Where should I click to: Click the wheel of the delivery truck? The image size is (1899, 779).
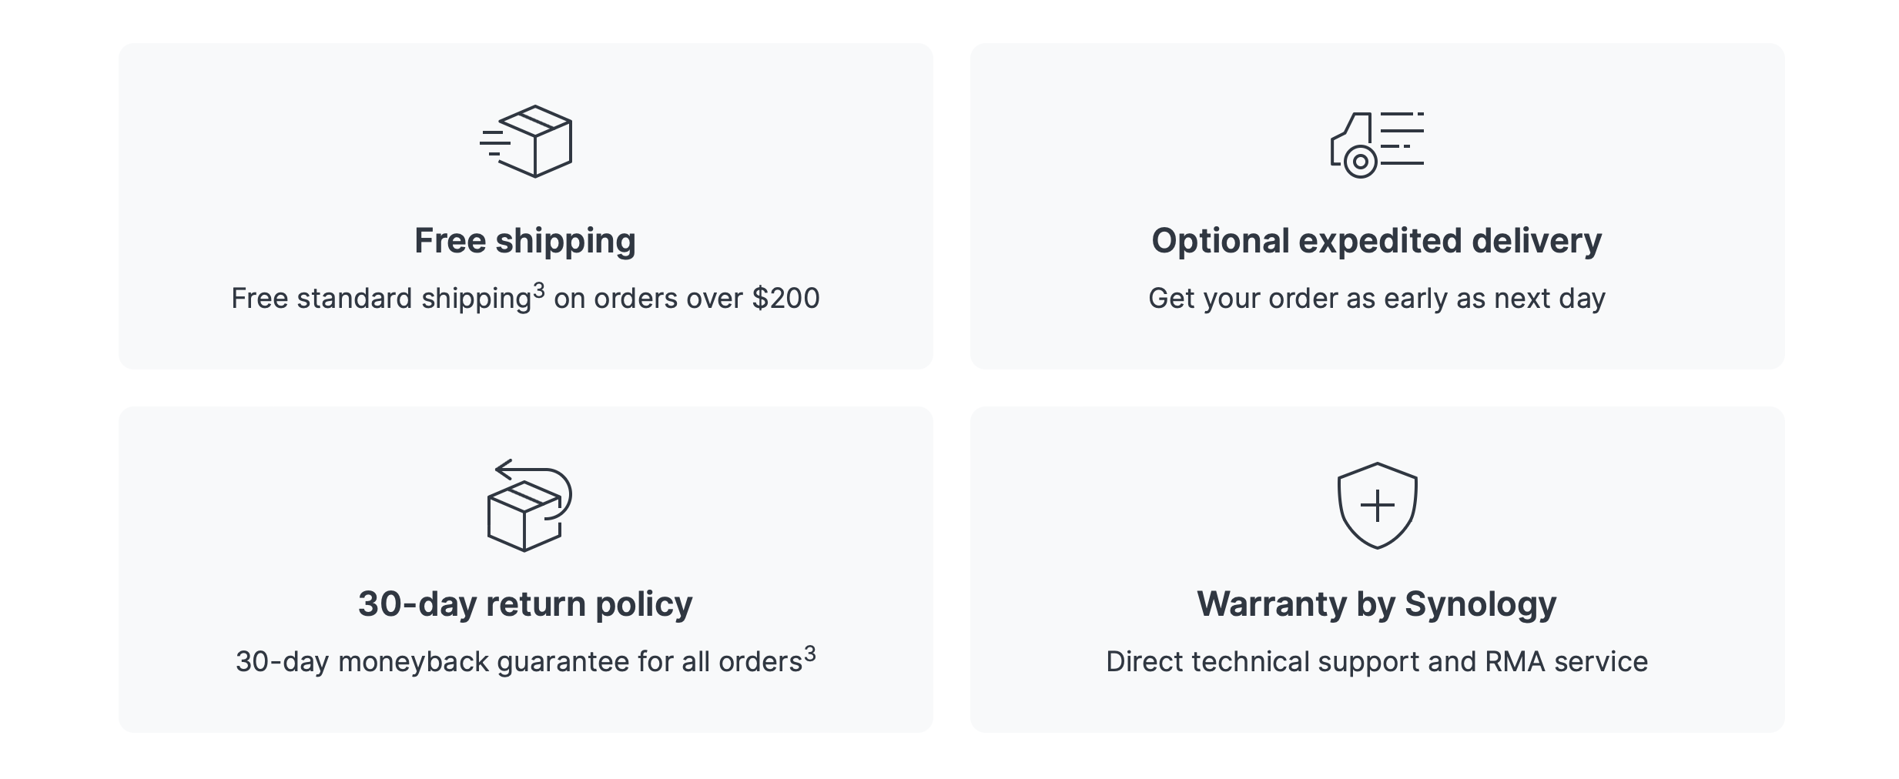coord(1361,162)
